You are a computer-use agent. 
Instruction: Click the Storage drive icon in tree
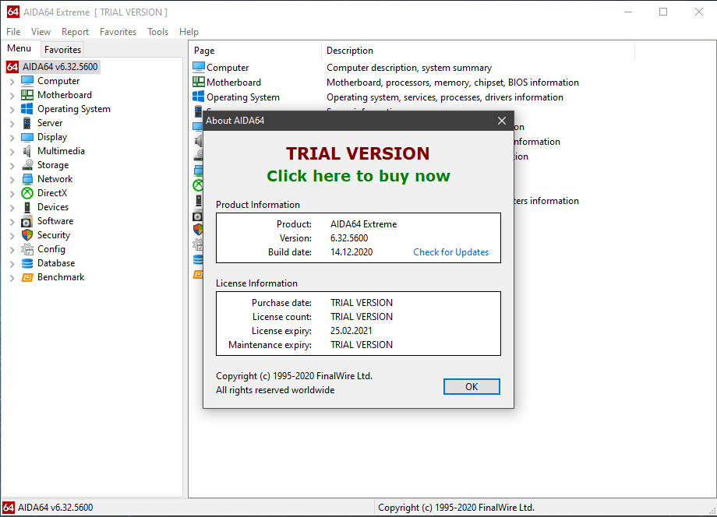coord(27,165)
